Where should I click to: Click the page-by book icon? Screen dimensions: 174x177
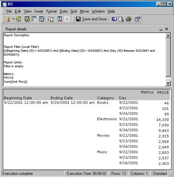click(51, 19)
